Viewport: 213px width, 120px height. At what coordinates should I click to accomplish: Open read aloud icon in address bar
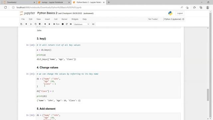[x=182, y=7]
